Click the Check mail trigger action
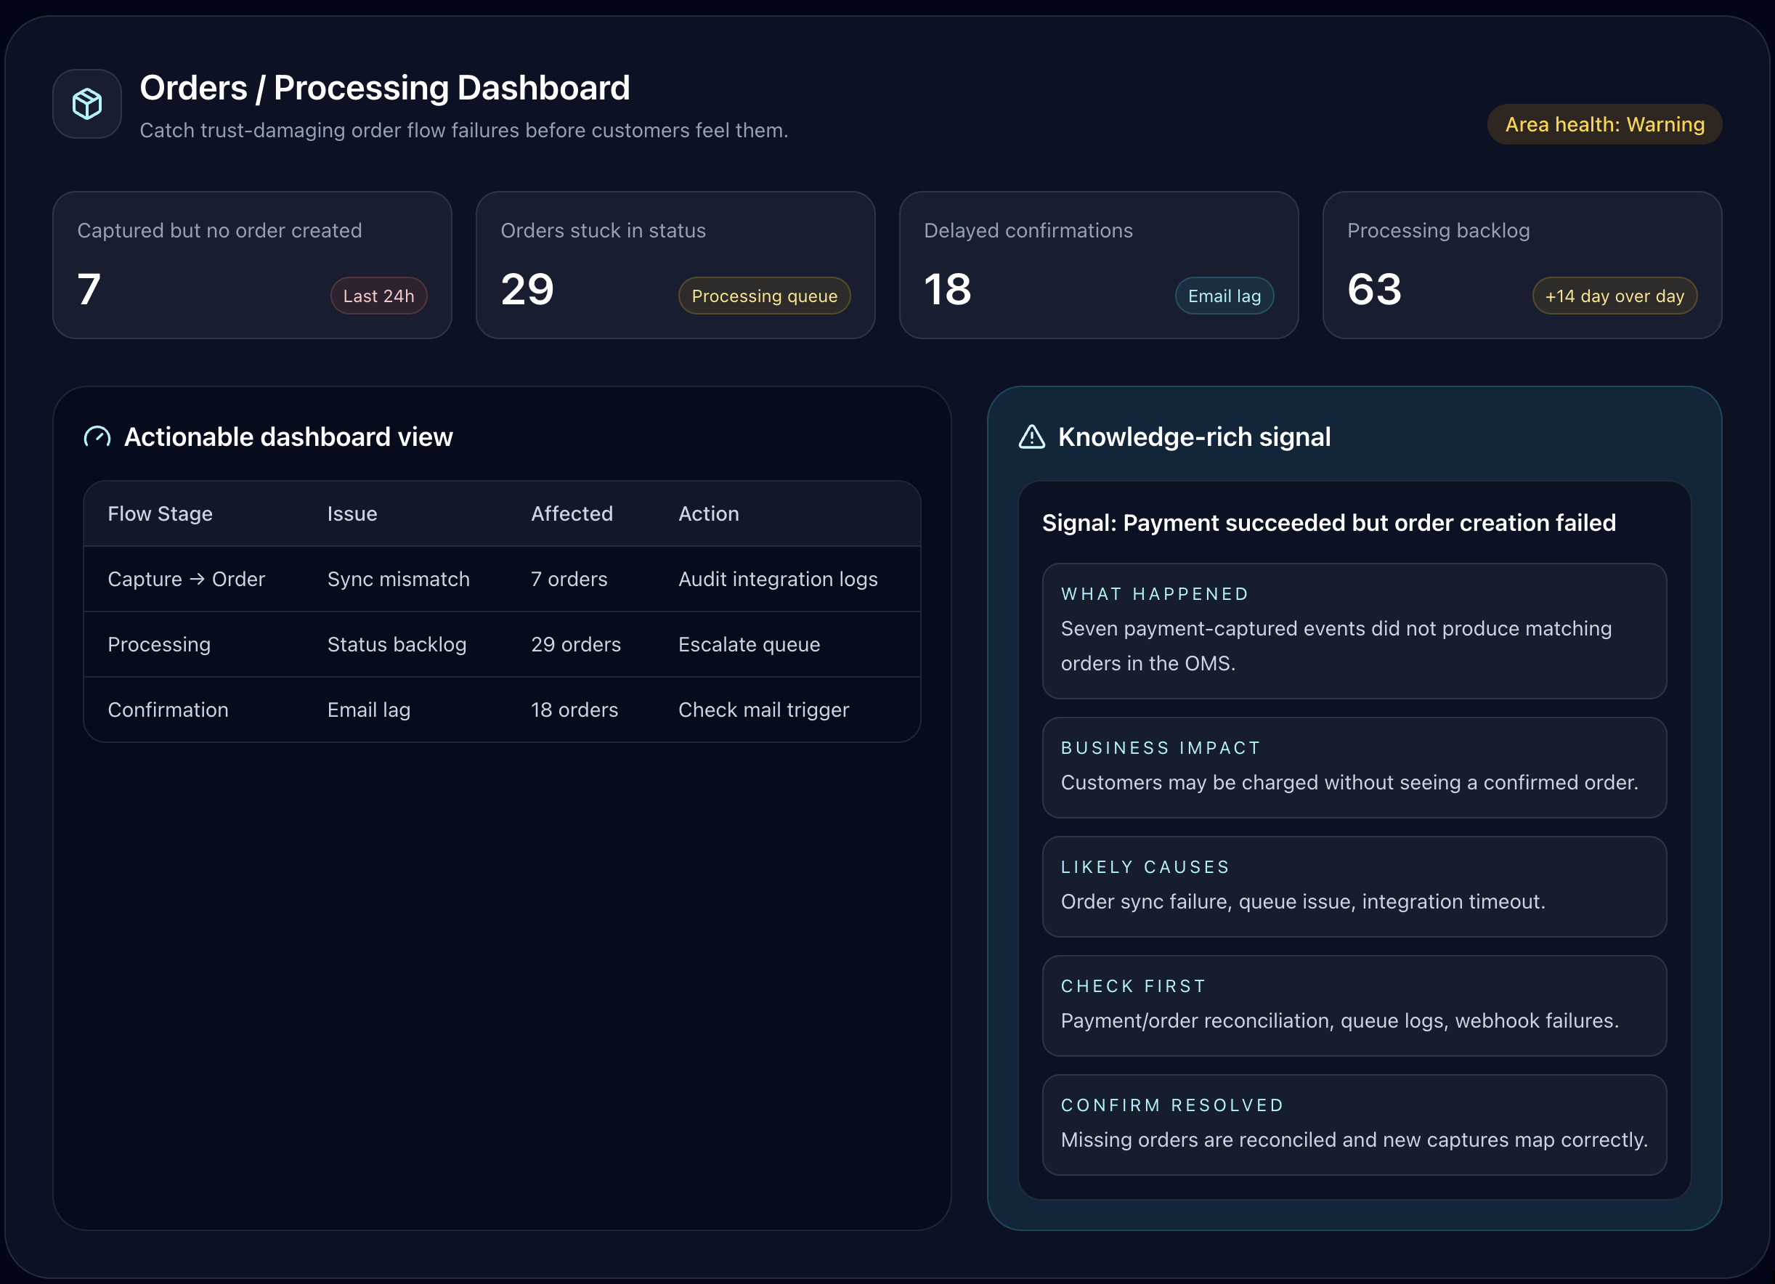 tap(763, 710)
